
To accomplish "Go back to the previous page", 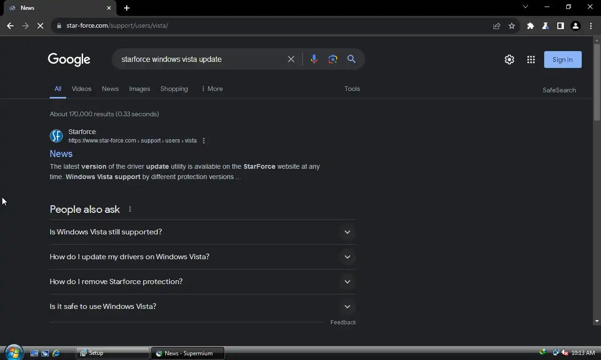I will tap(10, 26).
